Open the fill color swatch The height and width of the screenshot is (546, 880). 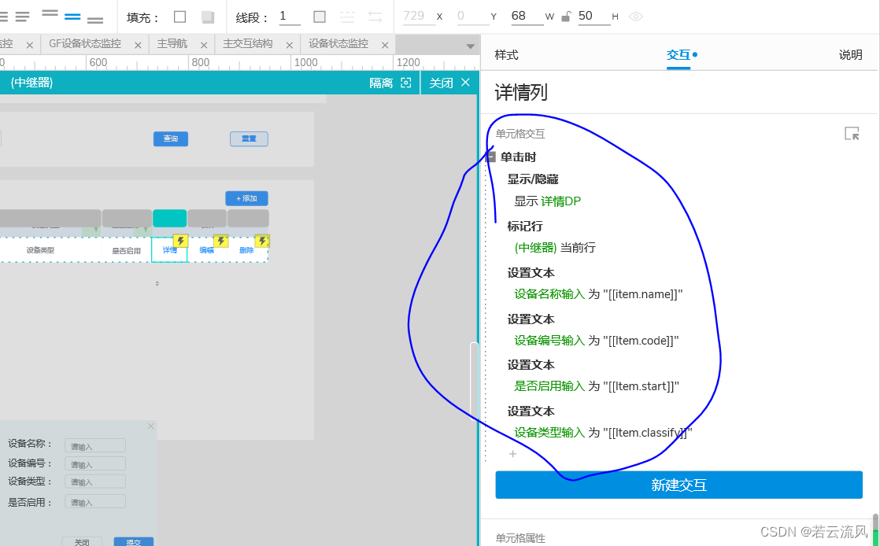pyautogui.click(x=179, y=17)
